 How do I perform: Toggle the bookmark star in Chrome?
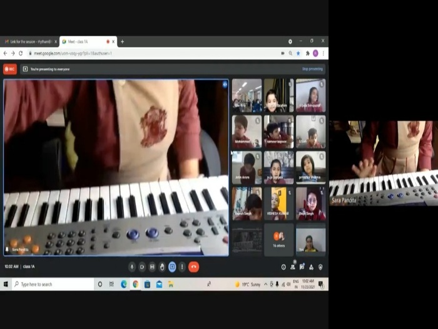(x=298, y=53)
